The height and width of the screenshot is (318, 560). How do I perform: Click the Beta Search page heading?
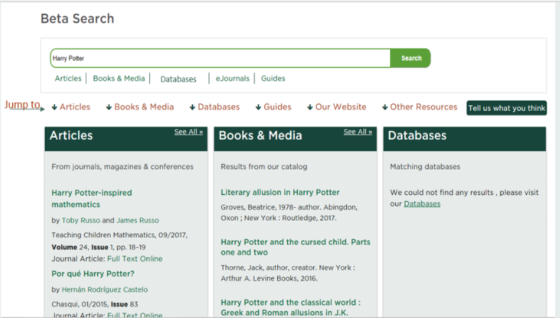[x=77, y=18]
